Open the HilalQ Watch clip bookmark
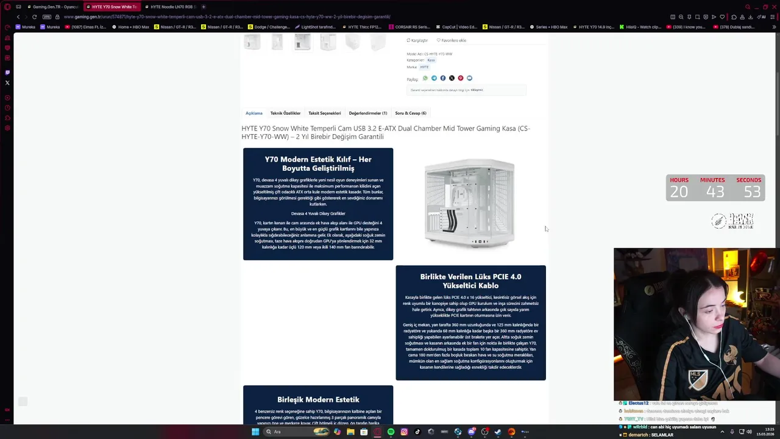Viewport: 780px width, 439px height. [x=640, y=27]
